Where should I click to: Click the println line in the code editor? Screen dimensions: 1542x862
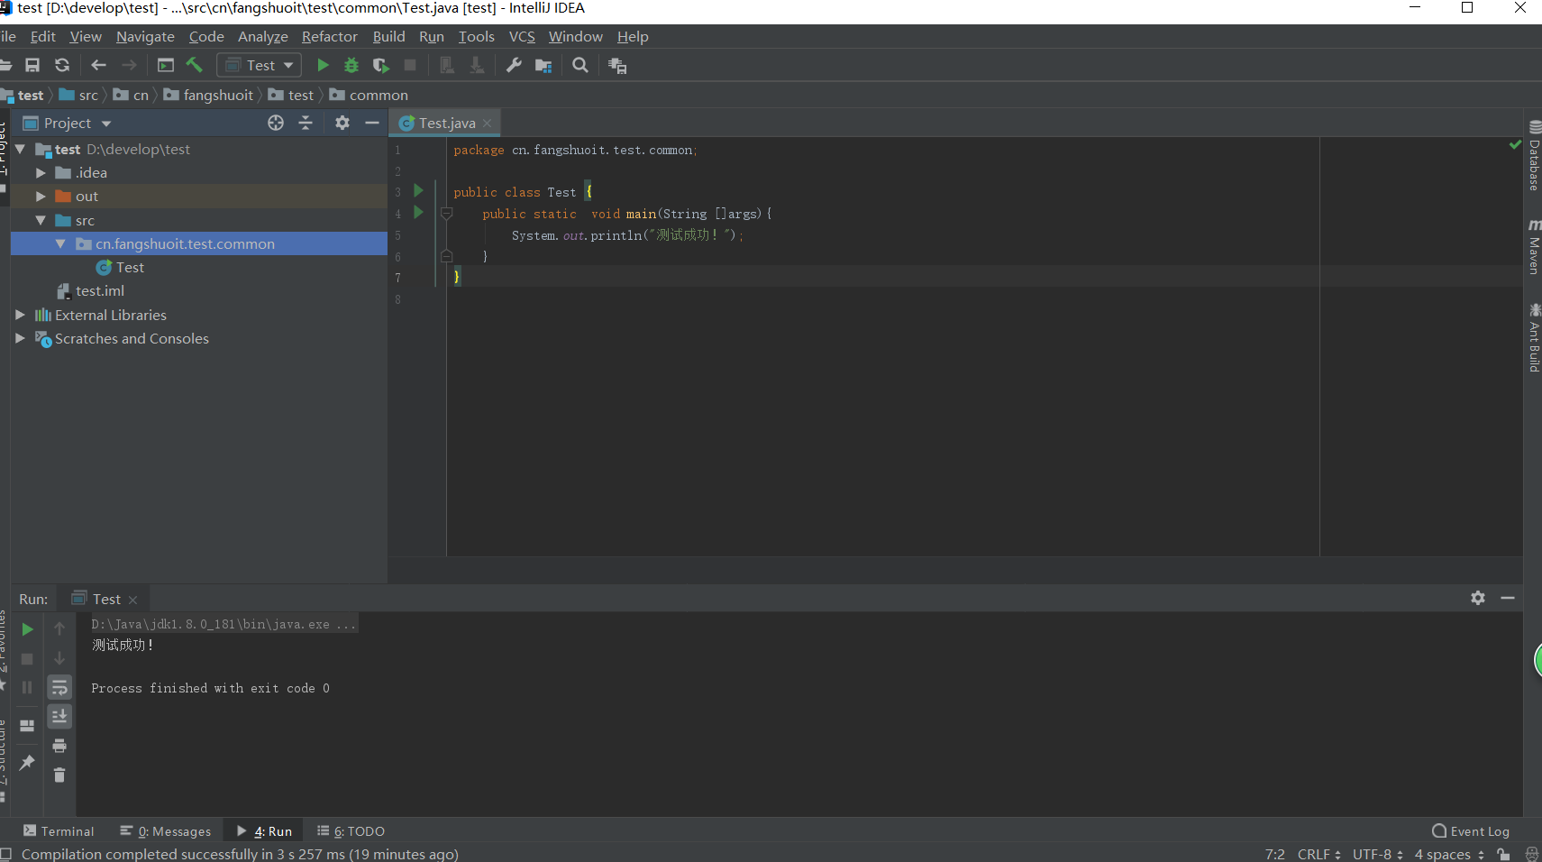tap(628, 234)
